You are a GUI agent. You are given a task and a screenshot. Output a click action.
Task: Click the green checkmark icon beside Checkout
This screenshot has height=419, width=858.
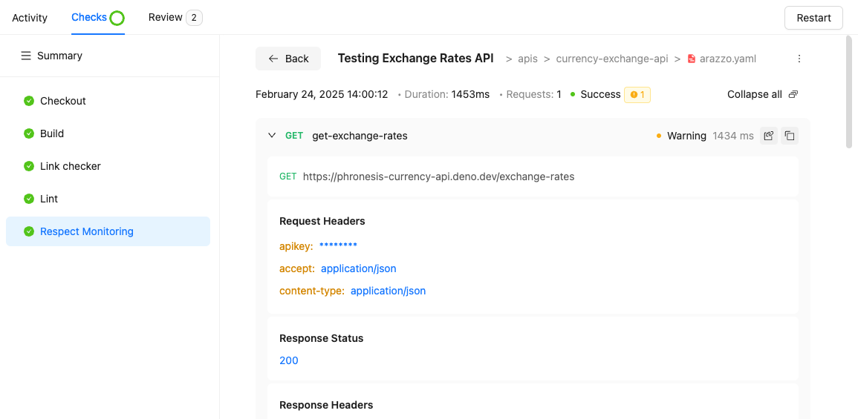[29, 101]
